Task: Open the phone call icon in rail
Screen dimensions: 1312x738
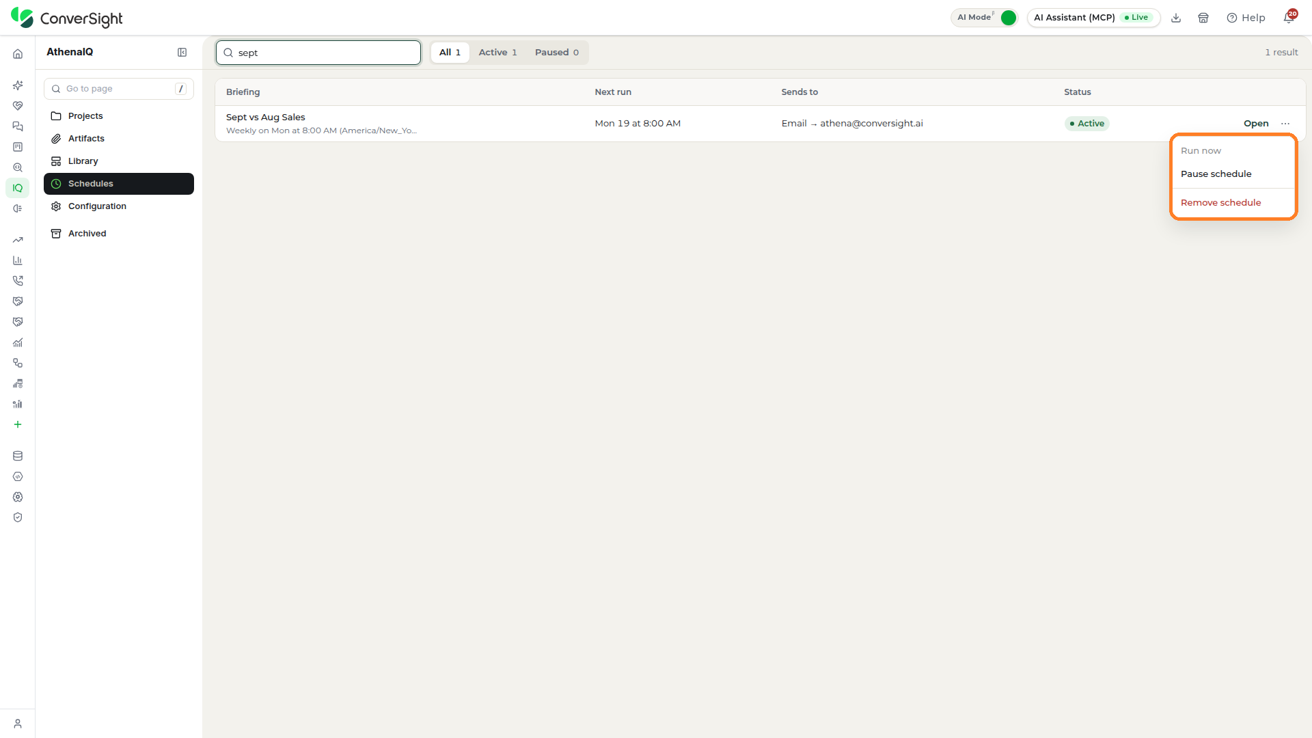Action: [18, 281]
